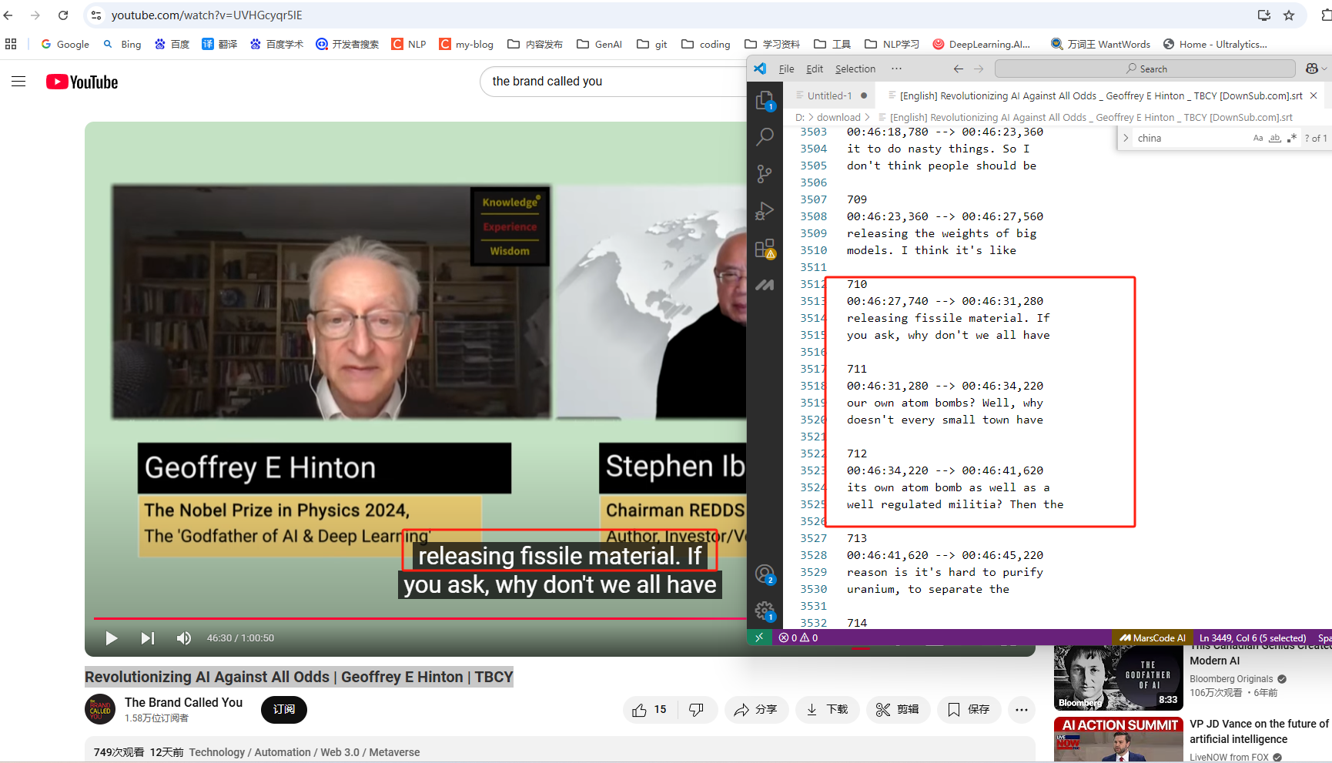Image resolution: width=1332 pixels, height=763 pixels.
Task: Open VS Code Explorer panel icon
Action: [x=765, y=100]
